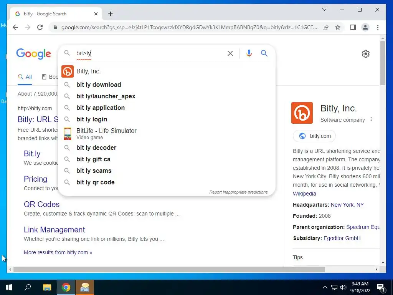Switch to the All results tab

click(x=25, y=77)
